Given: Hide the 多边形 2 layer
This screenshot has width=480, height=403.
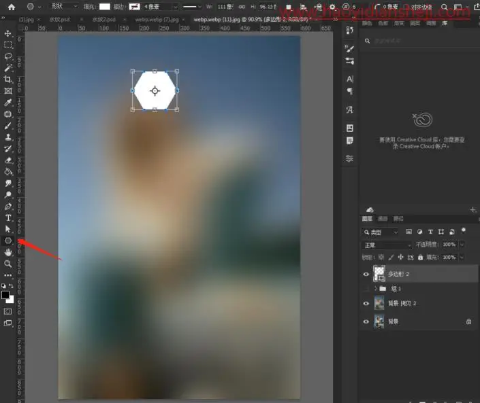Looking at the screenshot, I should tap(366, 274).
